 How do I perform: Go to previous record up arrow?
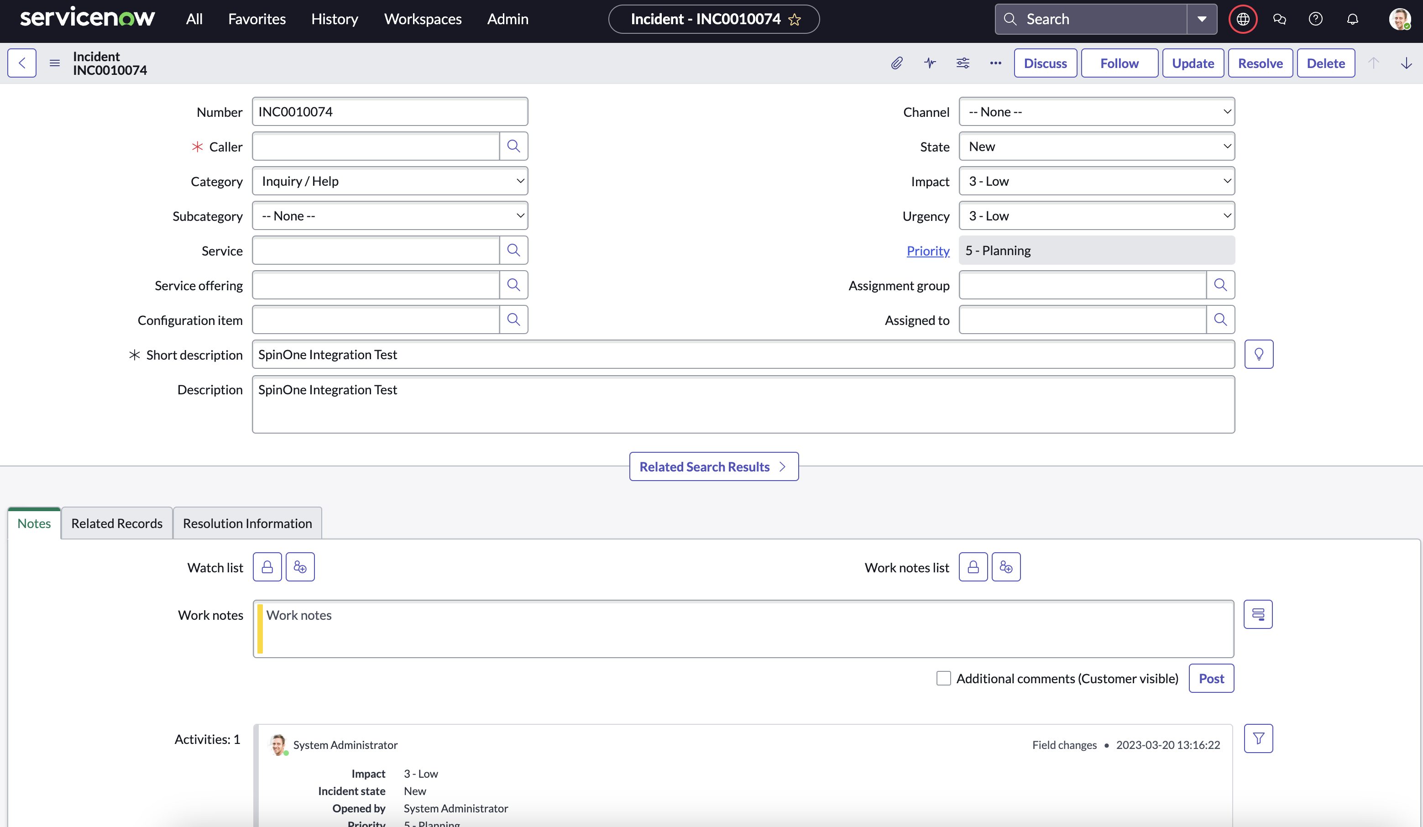pyautogui.click(x=1373, y=63)
